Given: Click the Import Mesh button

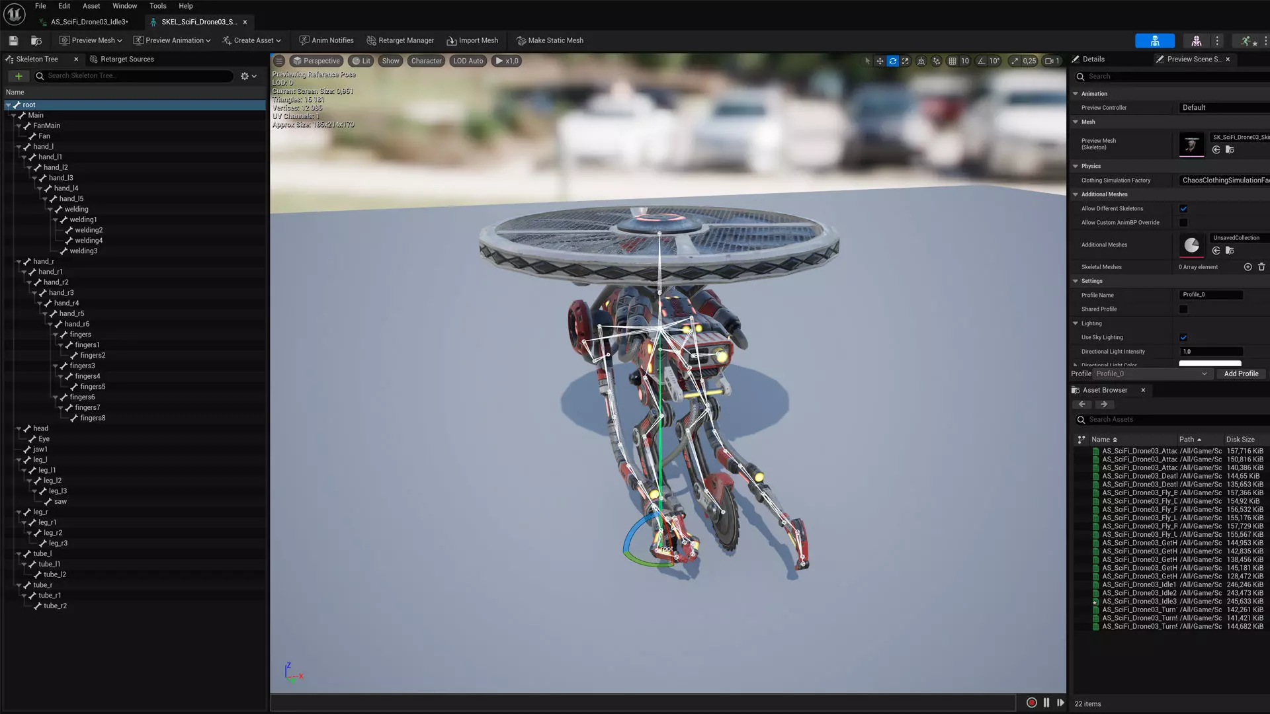Looking at the screenshot, I should pyautogui.click(x=472, y=40).
